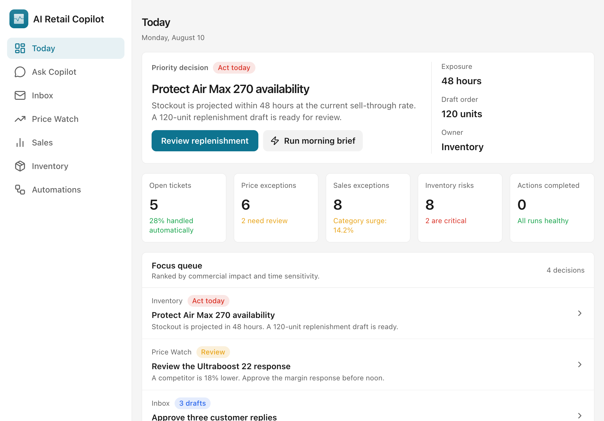Image resolution: width=604 pixels, height=421 pixels.
Task: Click 'Category surge: 14.2%' text
Action: 360,226
